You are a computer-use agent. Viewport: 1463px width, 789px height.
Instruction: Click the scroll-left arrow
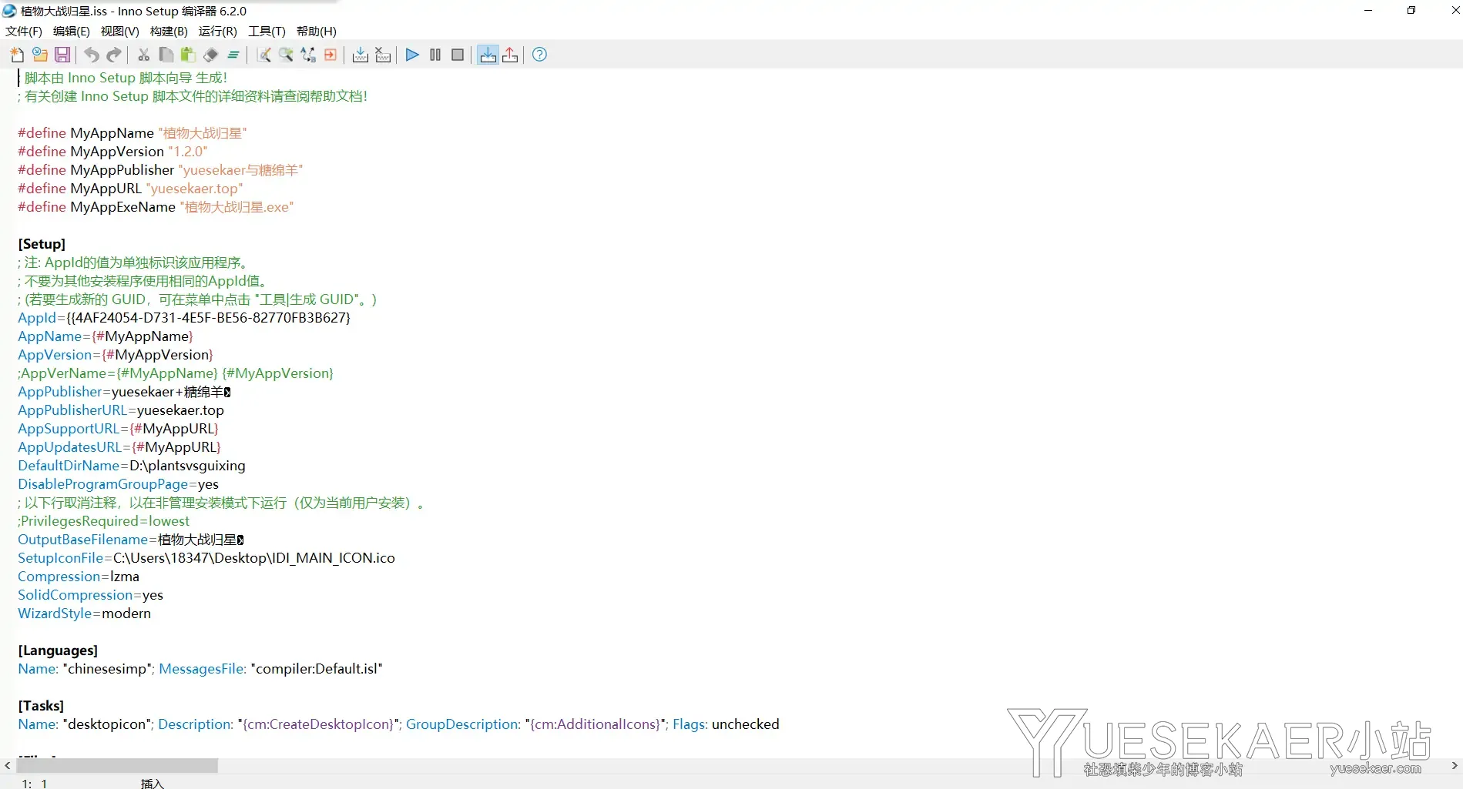8,766
